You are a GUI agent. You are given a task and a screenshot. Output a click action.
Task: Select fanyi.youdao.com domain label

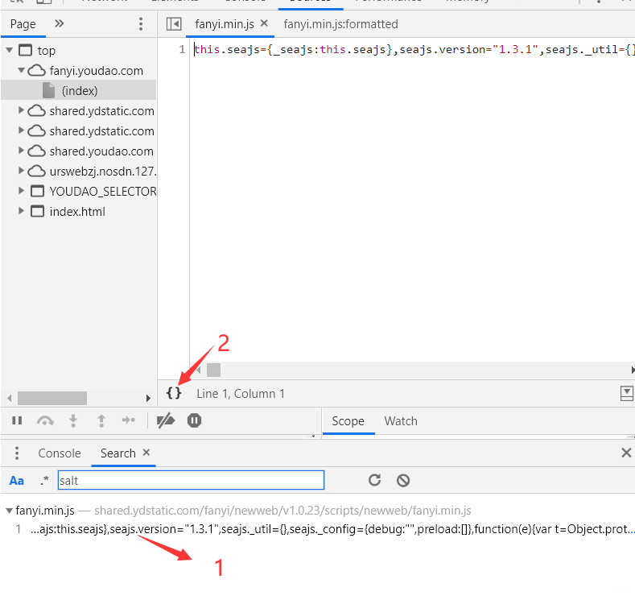pyautogui.click(x=97, y=71)
